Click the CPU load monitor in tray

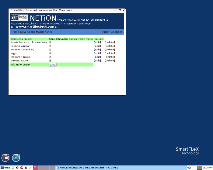[200, 168]
